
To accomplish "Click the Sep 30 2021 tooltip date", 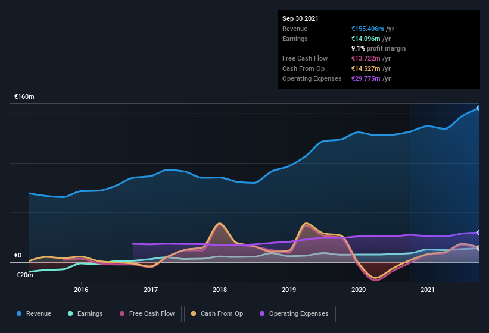I will (300, 18).
